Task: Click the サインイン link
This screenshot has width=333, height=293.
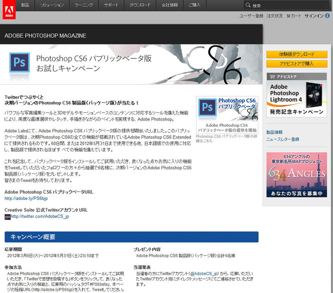Action: tap(314, 16)
